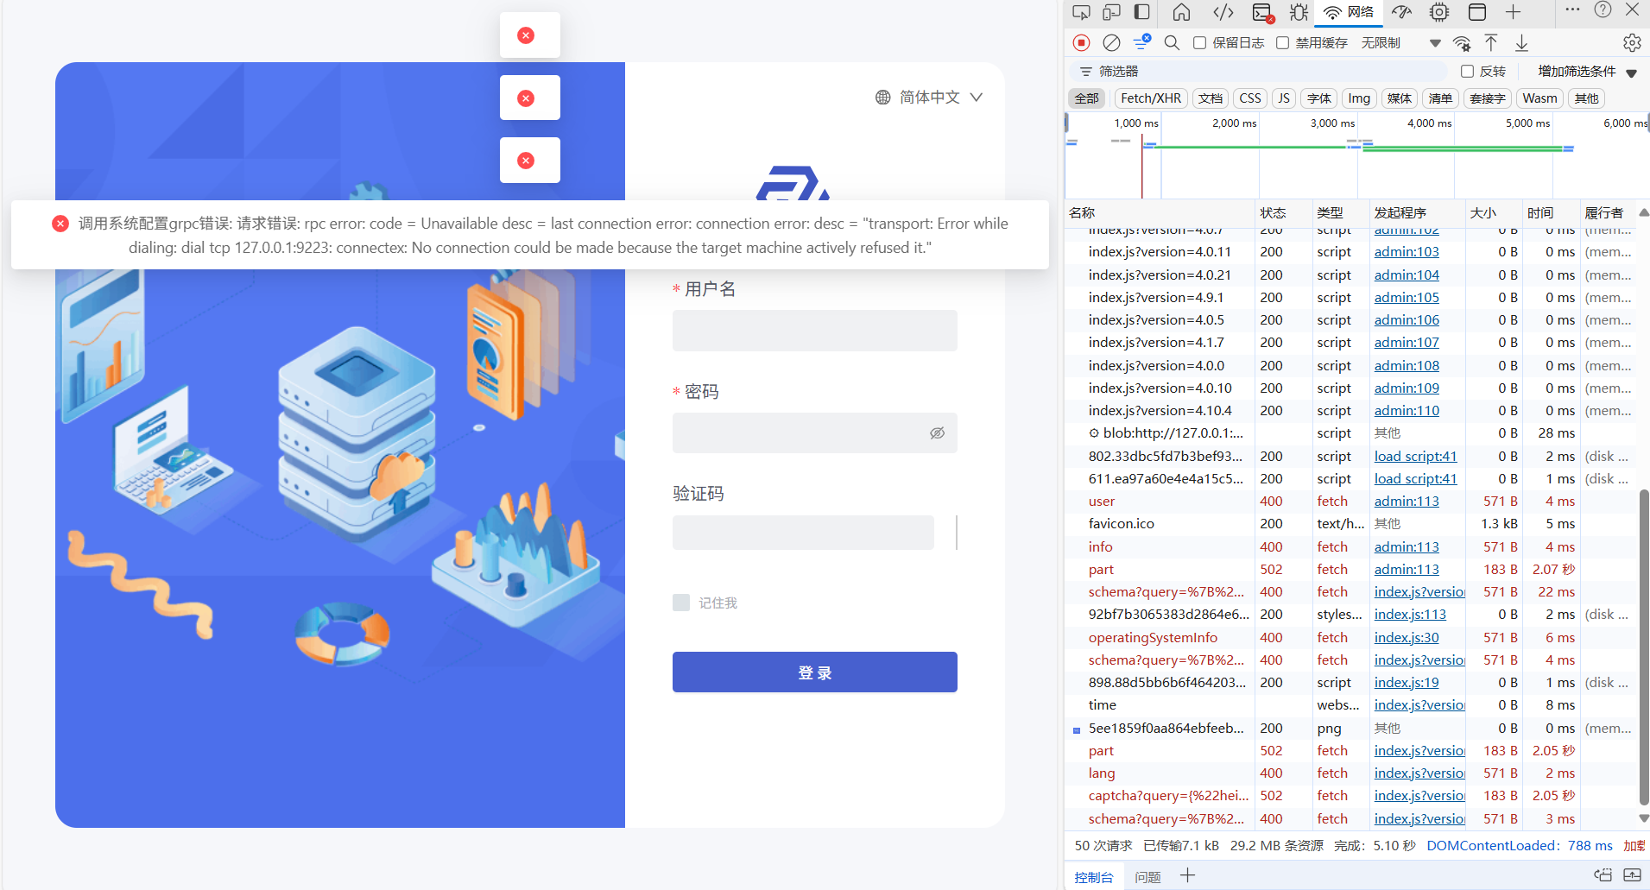This screenshot has width=1650, height=890.
Task: Toggle the DevTools sidebar dock icon
Action: pos(1141,12)
